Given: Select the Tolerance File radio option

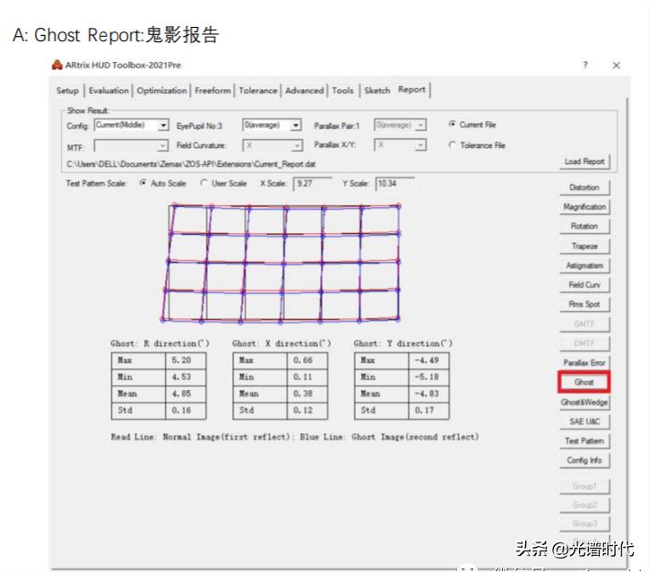Looking at the screenshot, I should (x=454, y=145).
